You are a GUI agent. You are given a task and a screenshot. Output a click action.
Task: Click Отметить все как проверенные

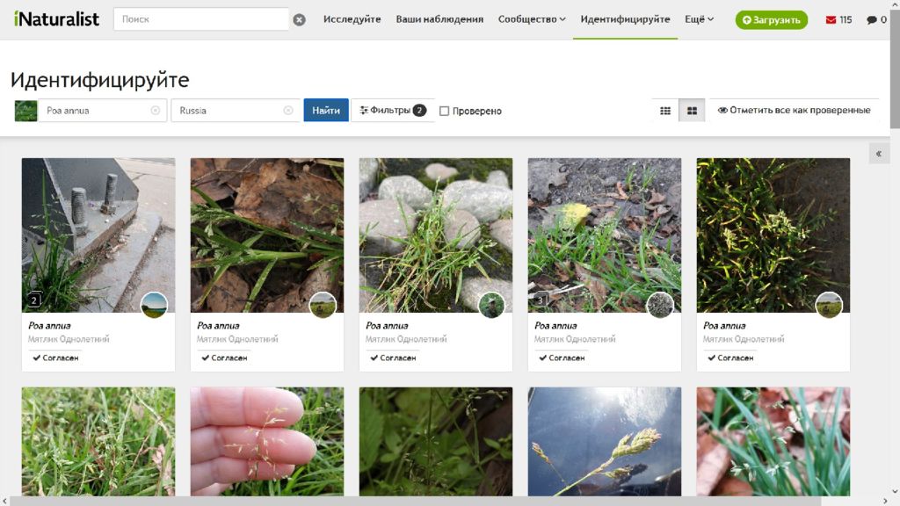click(795, 110)
